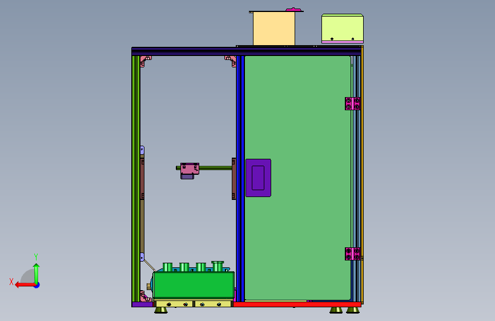495x321 pixels.
Task: Select the orange box on top of frame
Action: pos(273,29)
